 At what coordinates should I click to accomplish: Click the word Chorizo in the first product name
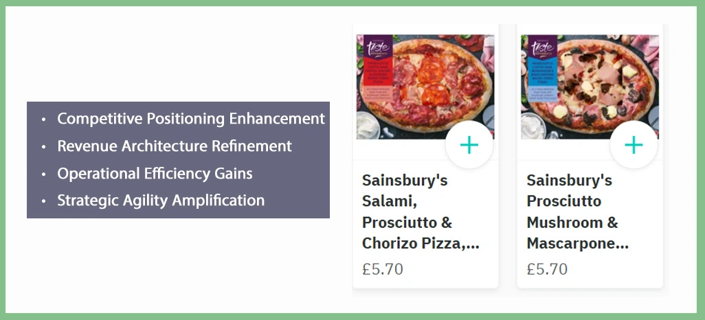(x=390, y=243)
